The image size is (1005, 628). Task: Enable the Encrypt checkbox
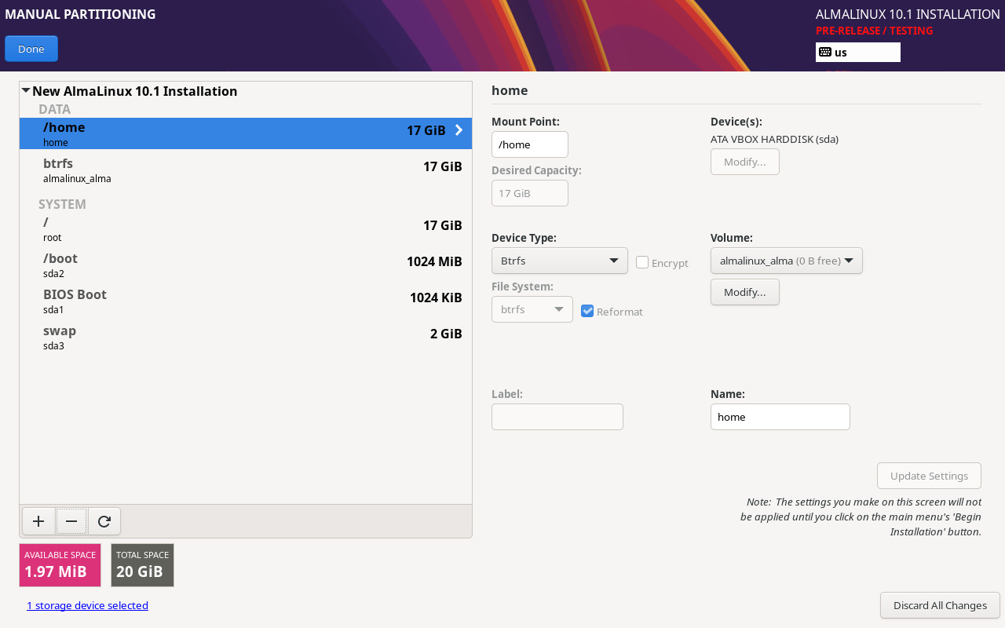[642, 263]
